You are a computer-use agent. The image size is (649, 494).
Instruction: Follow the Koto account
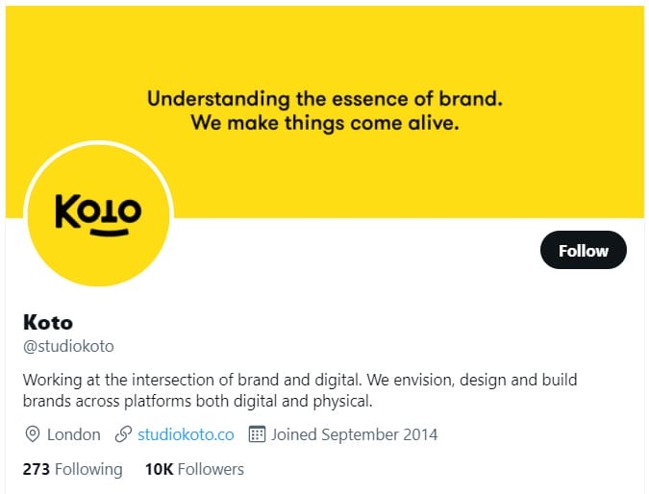[584, 250]
